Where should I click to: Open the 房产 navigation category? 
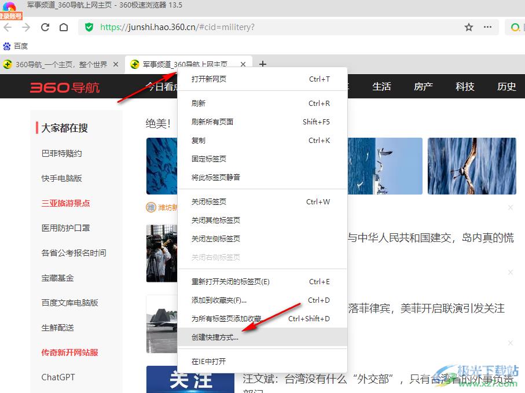pos(423,87)
